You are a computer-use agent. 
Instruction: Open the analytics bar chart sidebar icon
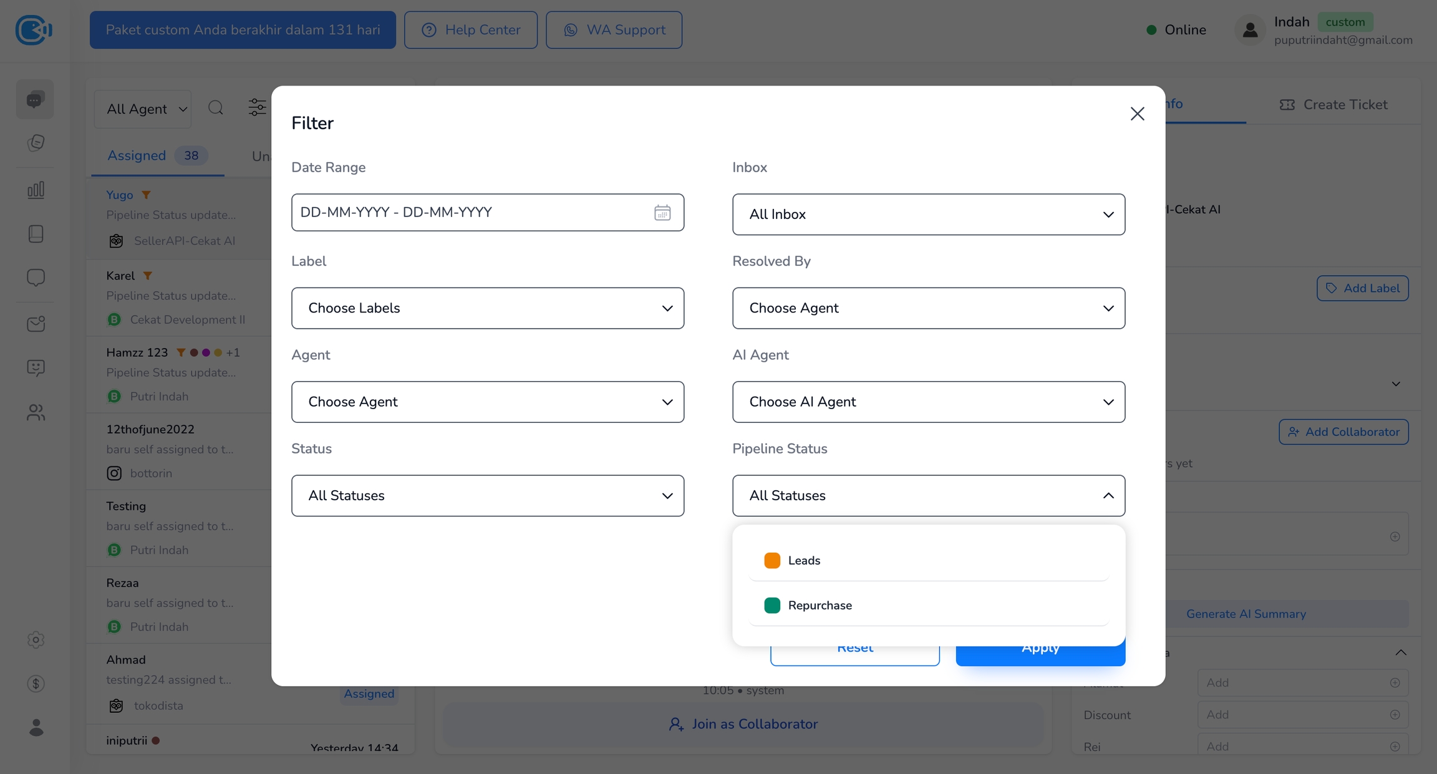[x=36, y=190]
